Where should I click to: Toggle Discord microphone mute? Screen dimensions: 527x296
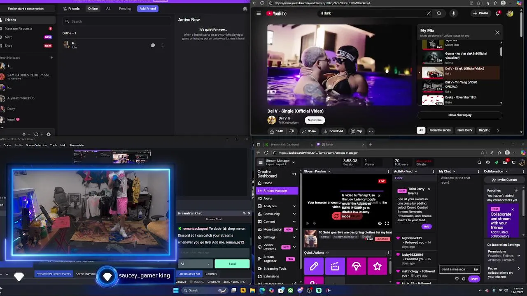tap(24, 134)
